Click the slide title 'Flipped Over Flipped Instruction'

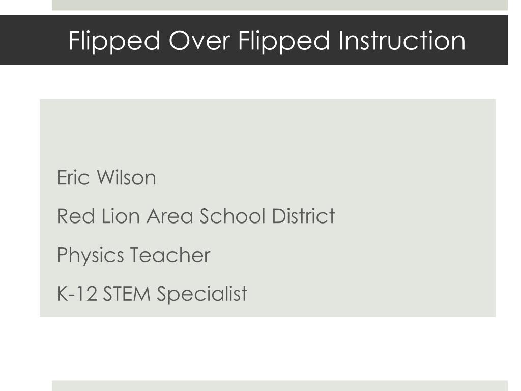(267, 41)
